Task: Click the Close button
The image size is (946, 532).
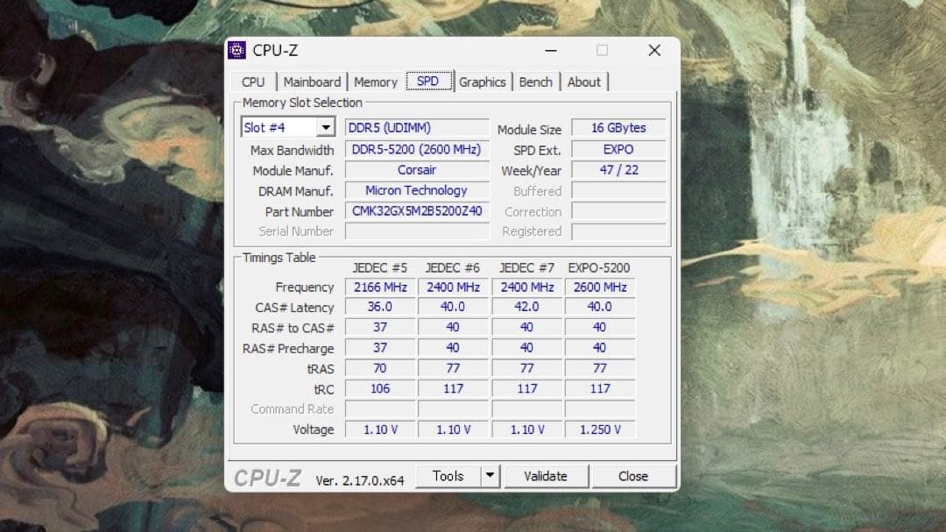Action: click(633, 476)
